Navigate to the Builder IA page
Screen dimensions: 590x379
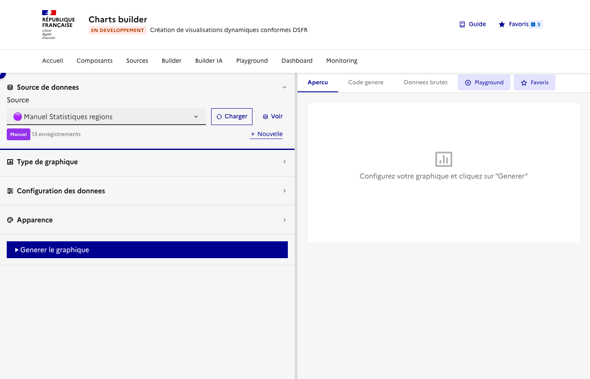pyautogui.click(x=209, y=61)
